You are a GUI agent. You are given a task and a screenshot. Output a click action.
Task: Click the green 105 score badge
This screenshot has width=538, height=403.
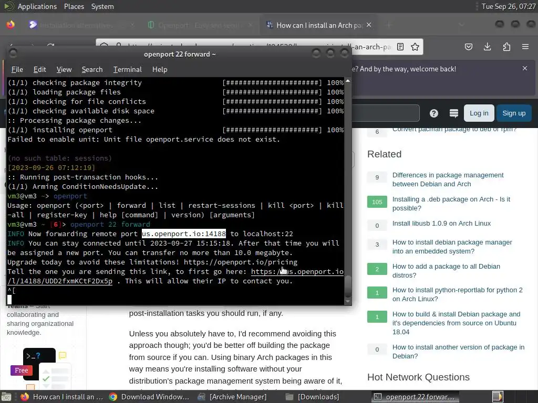[377, 202]
